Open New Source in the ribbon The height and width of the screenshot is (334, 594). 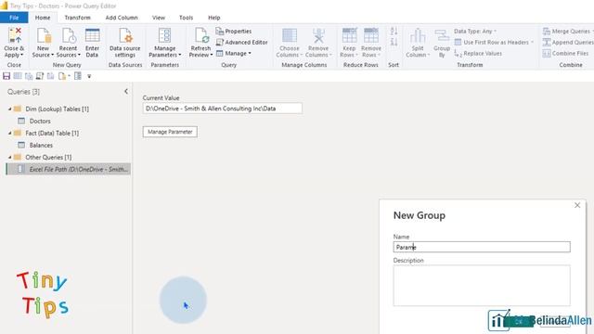[43, 43]
